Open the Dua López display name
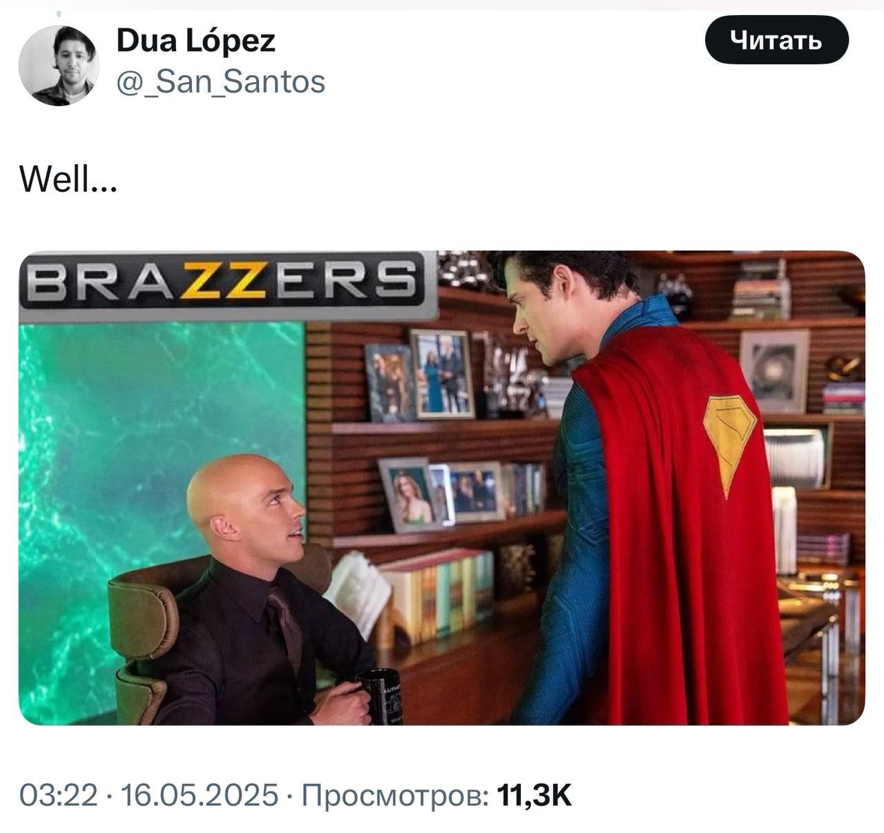 [x=196, y=41]
